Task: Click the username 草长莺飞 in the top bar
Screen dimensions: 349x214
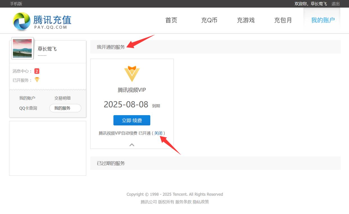Action: coord(319,4)
